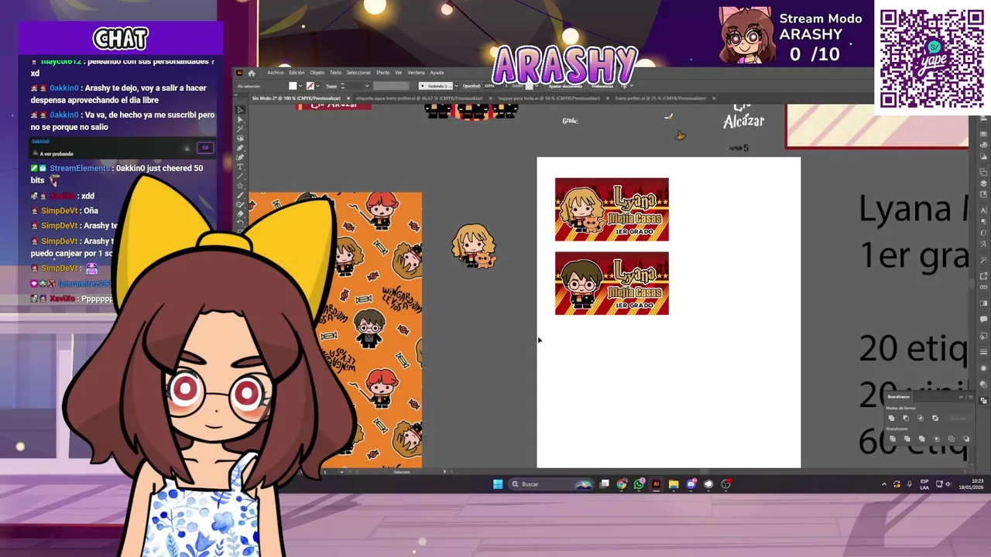Select the Type tool
This screenshot has height=557, width=991.
tap(240, 166)
